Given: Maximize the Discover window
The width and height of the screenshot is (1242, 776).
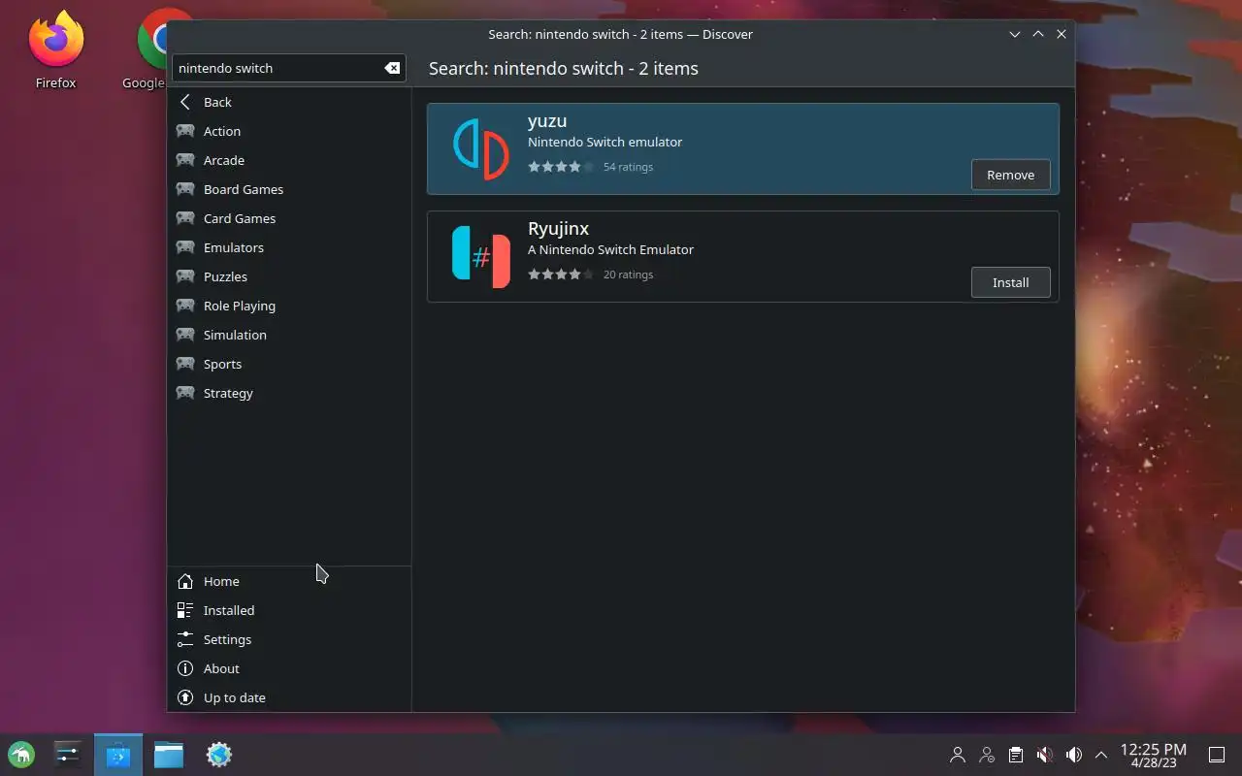Looking at the screenshot, I should point(1038,34).
